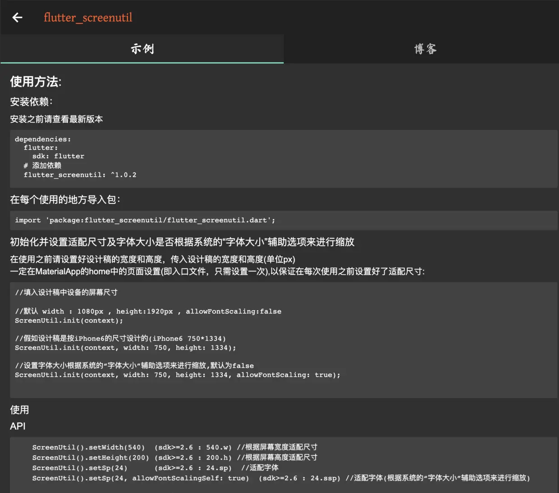Select the import package code line

pos(145,220)
